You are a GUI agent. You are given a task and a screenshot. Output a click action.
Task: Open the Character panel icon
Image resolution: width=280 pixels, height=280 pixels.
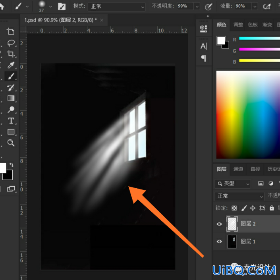pyautogui.click(x=204, y=46)
